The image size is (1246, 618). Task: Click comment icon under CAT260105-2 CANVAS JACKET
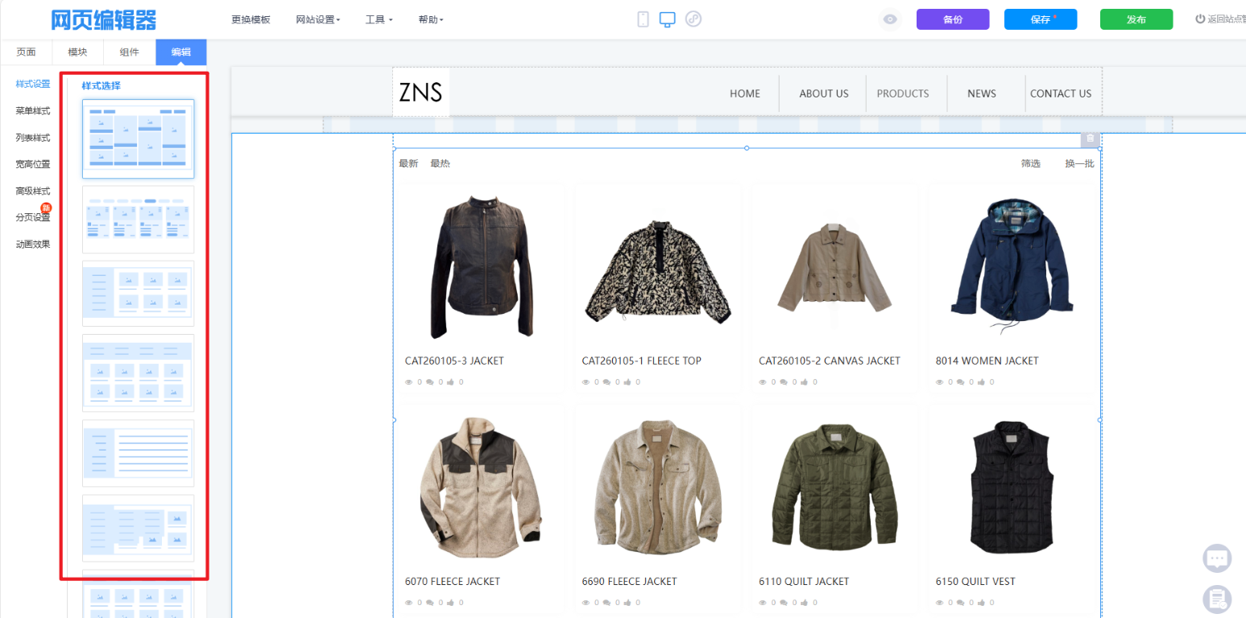coord(784,382)
